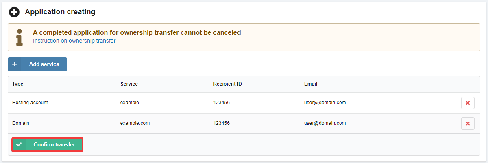Click the Recipient ID in the Domain row
Image resolution: width=488 pixels, height=163 pixels.
222,123
